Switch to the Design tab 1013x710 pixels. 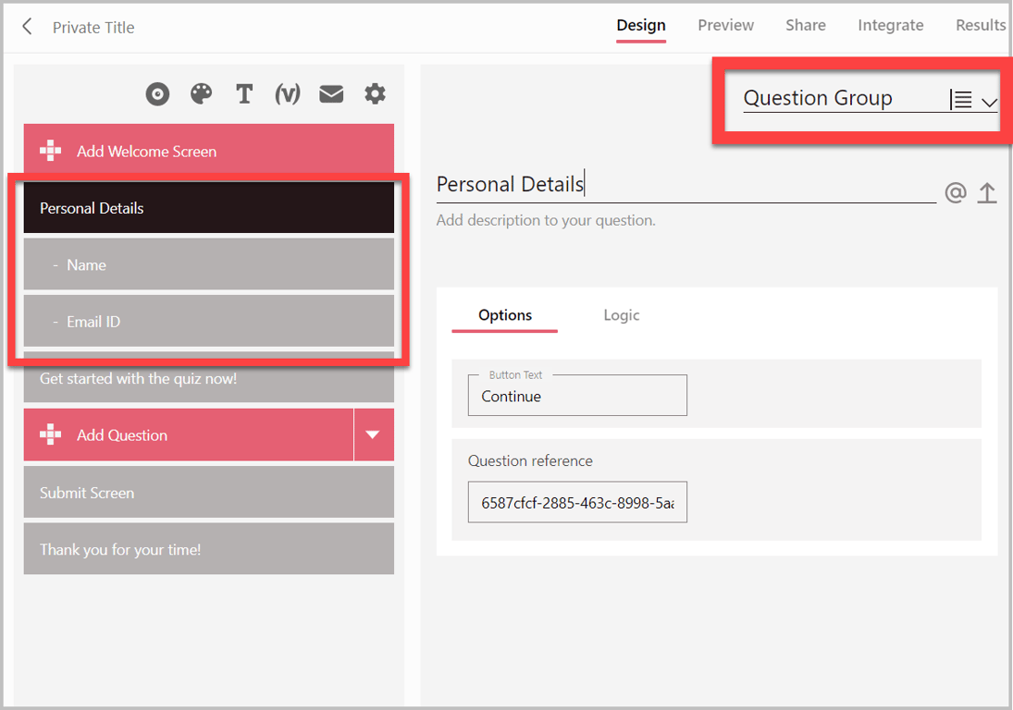click(x=641, y=26)
